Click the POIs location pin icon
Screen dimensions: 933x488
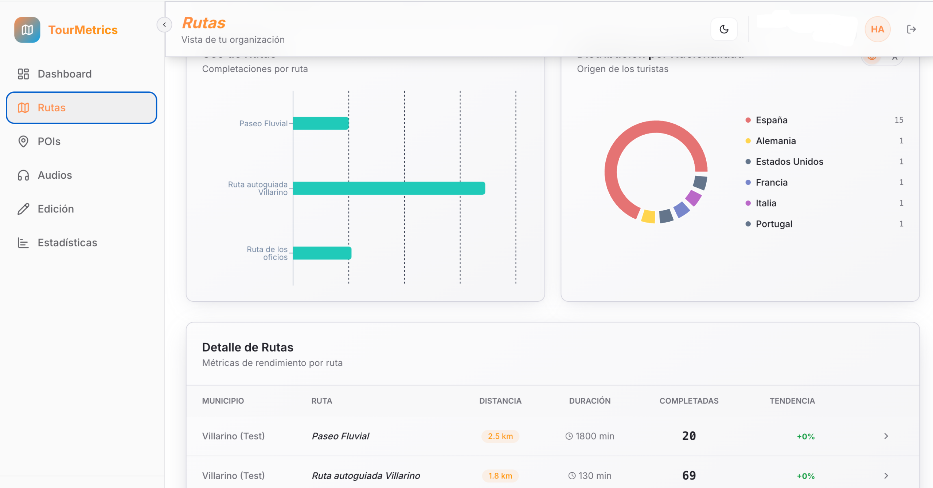(x=23, y=141)
